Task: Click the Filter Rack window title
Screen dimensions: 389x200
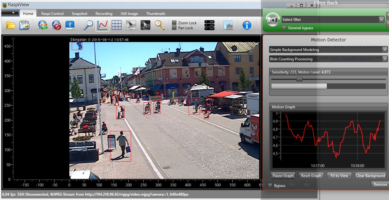Action: 326,3
